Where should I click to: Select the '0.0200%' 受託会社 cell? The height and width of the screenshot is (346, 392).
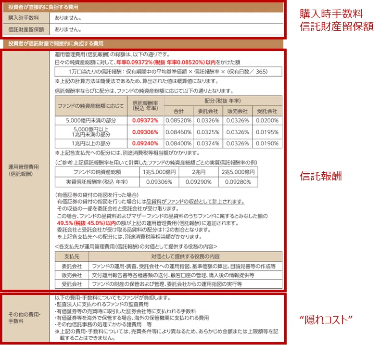(267, 120)
